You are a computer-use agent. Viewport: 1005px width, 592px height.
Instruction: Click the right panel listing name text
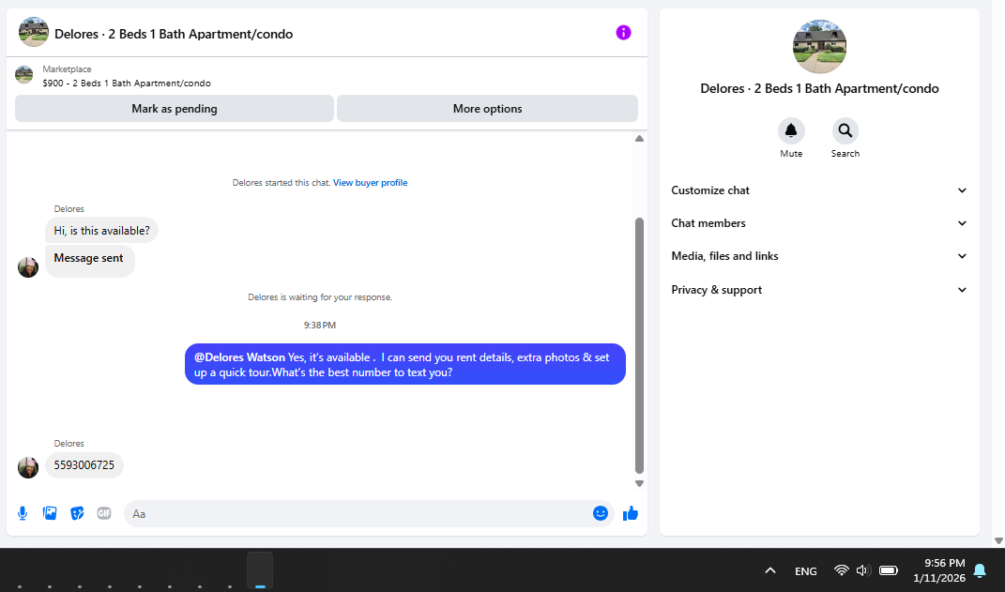pyautogui.click(x=819, y=88)
